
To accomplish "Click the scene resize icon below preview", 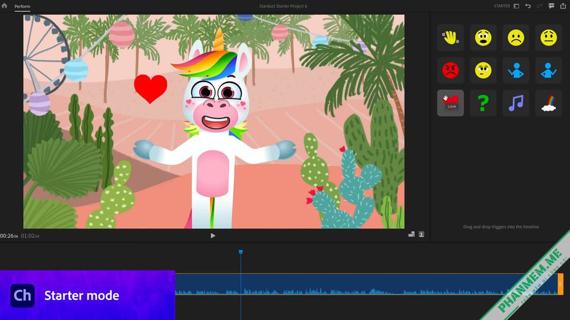I will pos(411,235).
